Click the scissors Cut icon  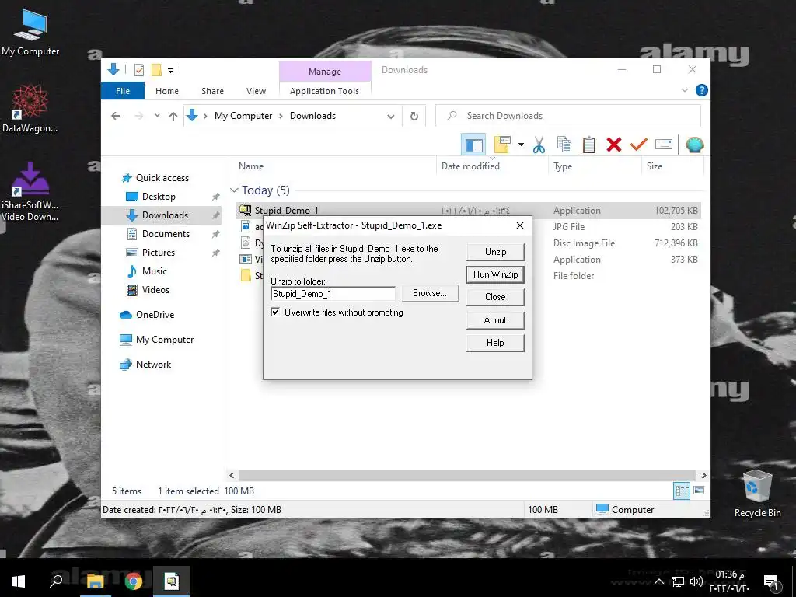point(539,145)
